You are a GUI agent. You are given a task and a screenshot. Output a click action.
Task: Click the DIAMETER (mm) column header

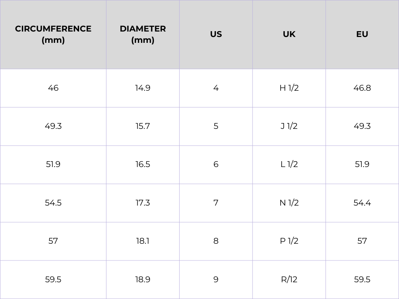click(143, 34)
